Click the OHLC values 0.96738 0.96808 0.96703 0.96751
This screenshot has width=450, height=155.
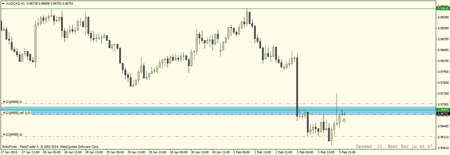[x=50, y=3]
